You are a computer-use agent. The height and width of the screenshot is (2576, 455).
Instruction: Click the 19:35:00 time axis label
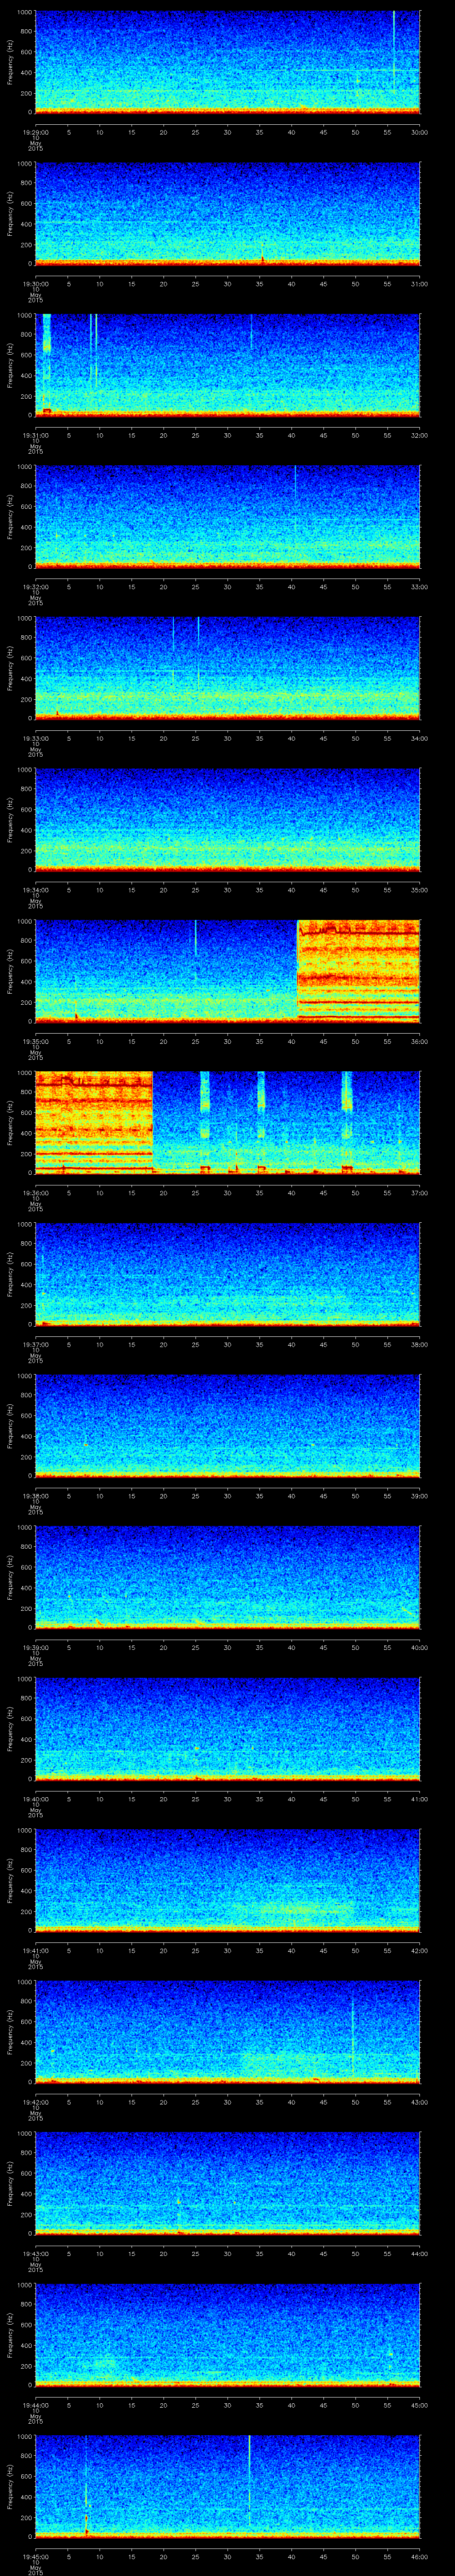[35, 1041]
